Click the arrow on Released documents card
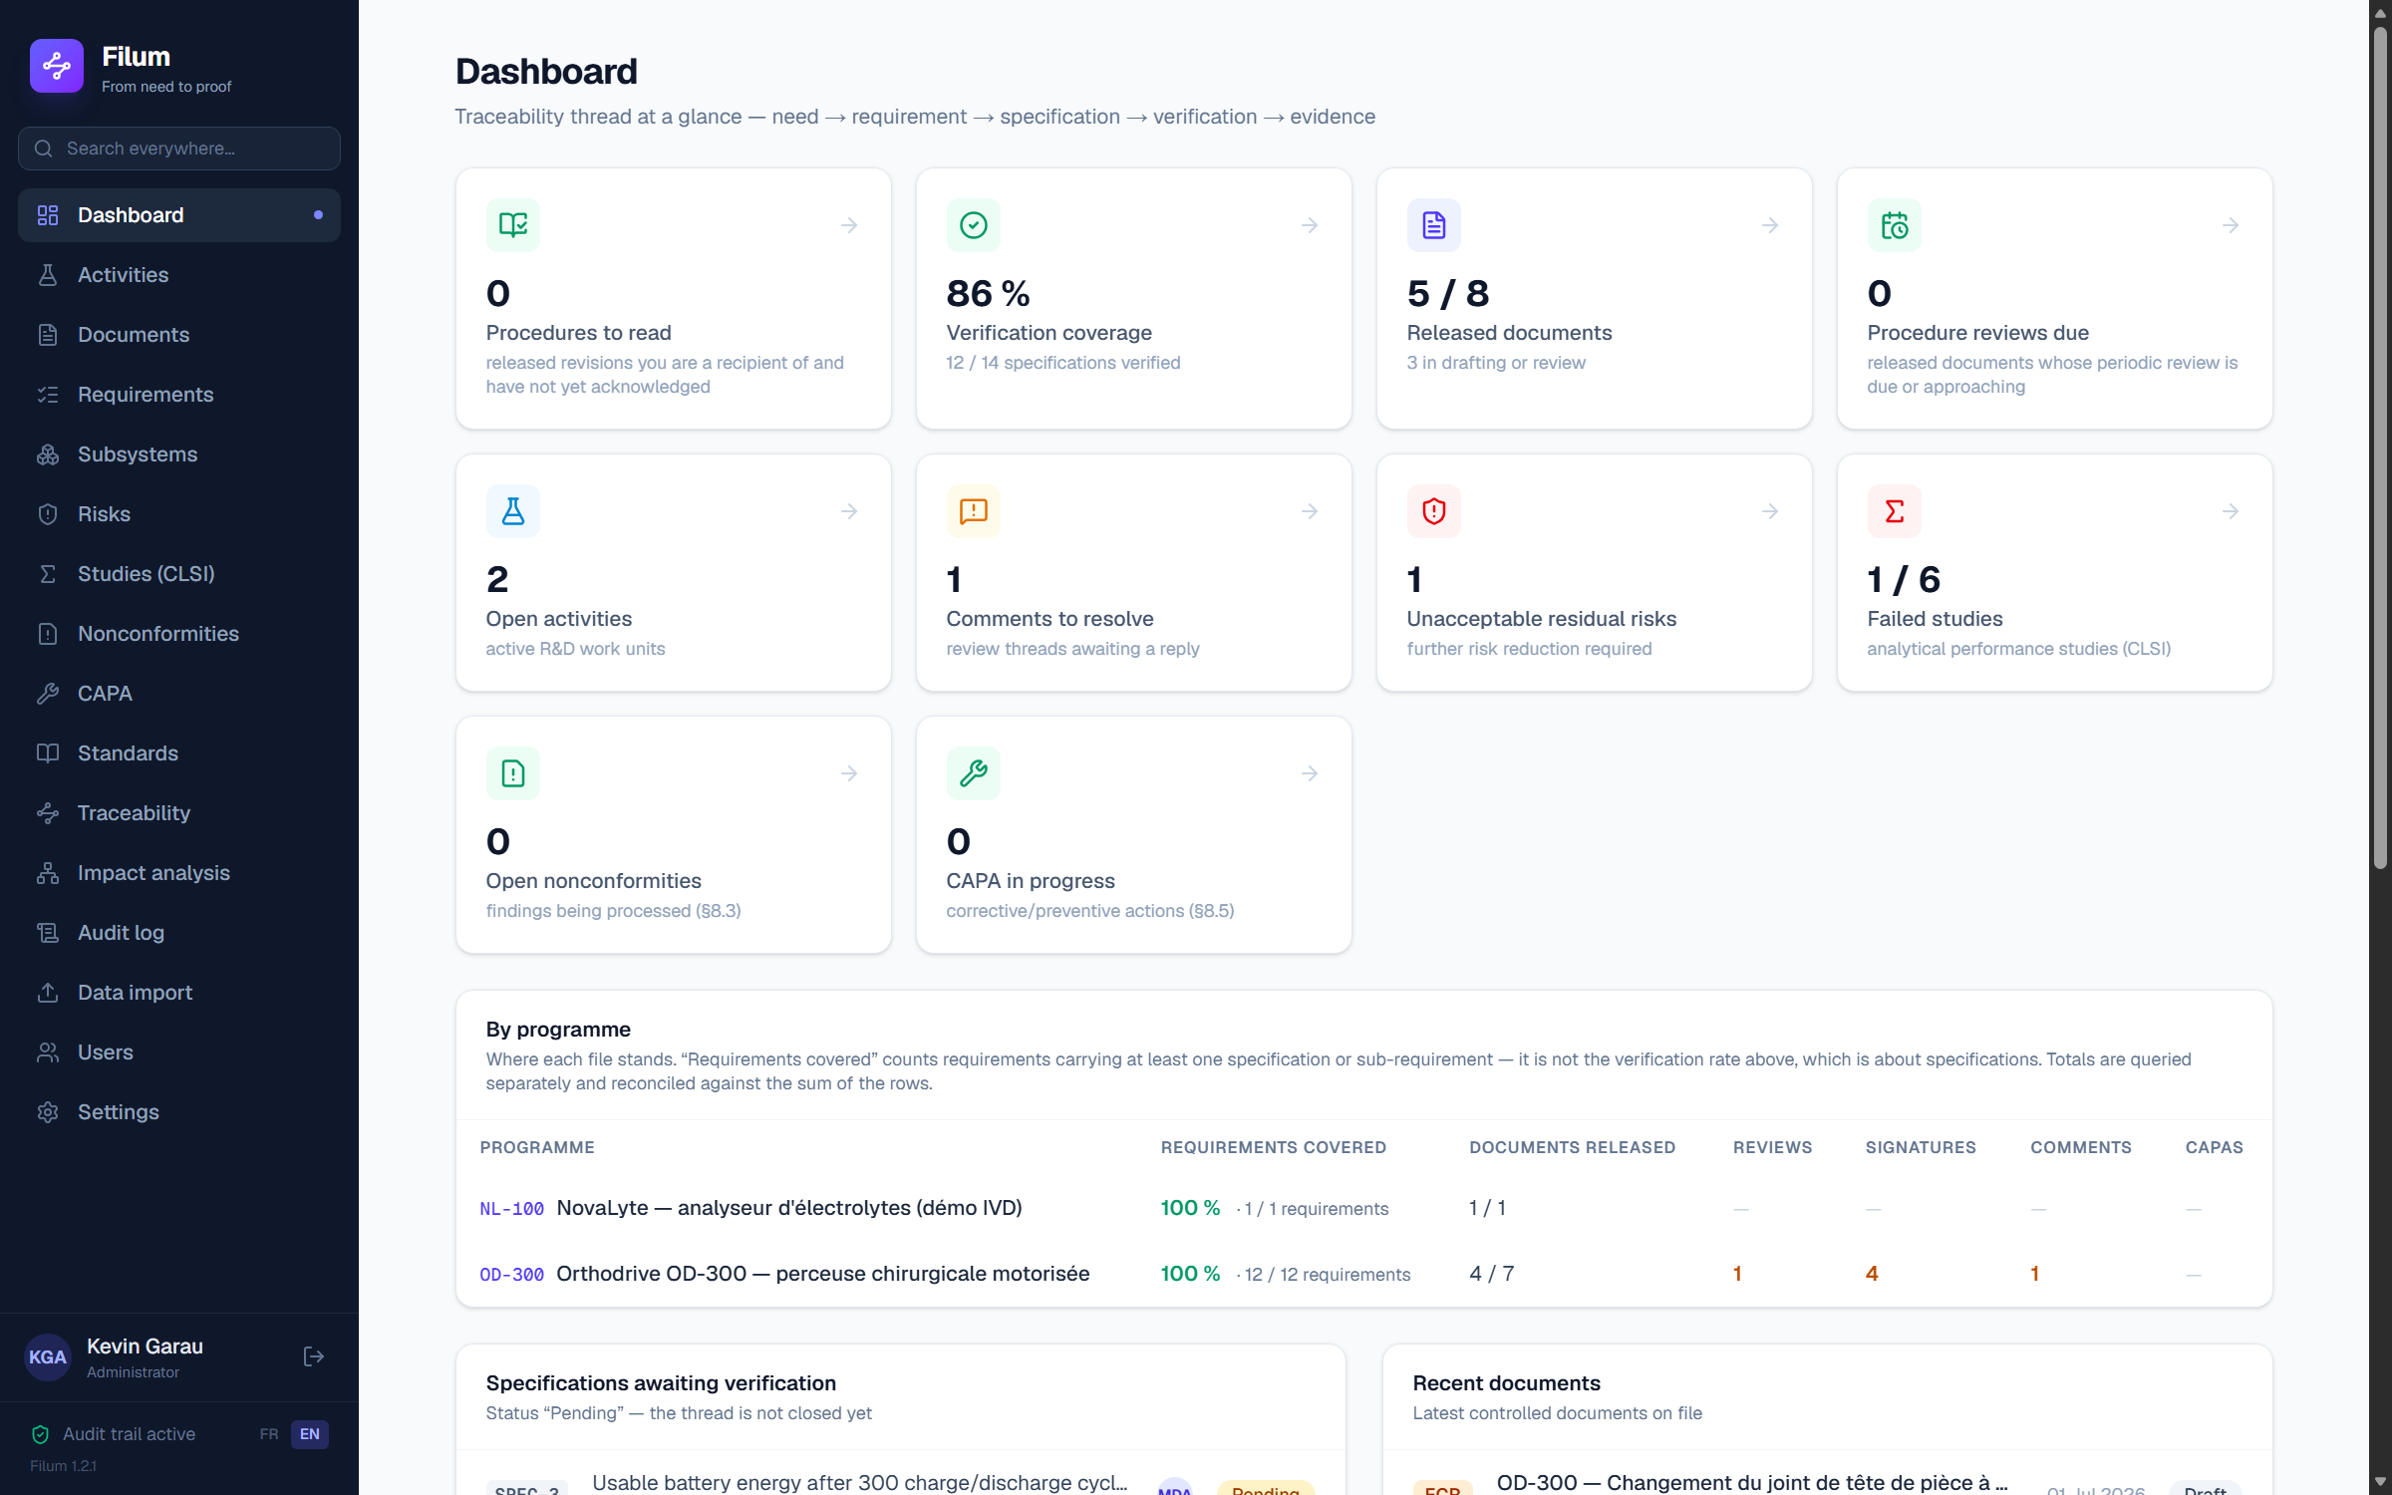Image resolution: width=2392 pixels, height=1495 pixels. pos(1770,225)
